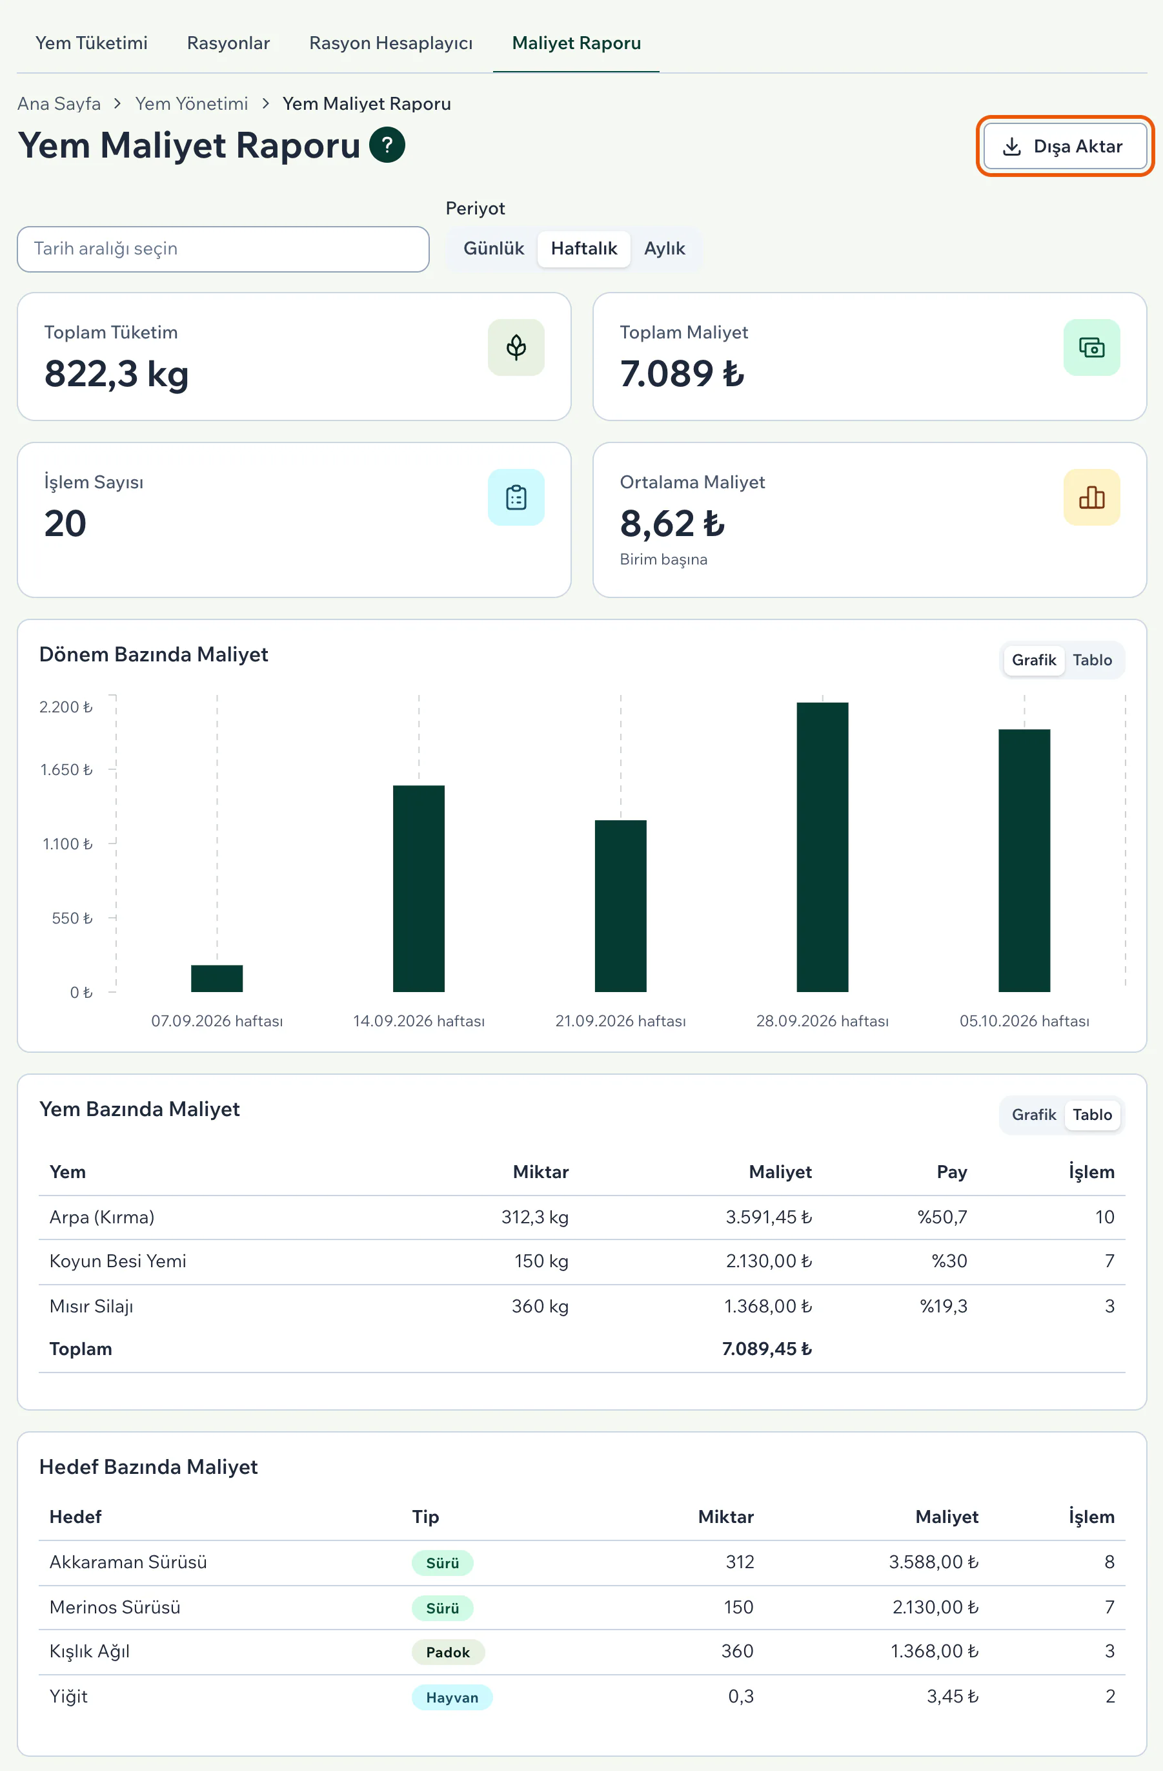Click the first breadcrumb chevron after Ana Sayfa
The width and height of the screenshot is (1163, 1771).
[x=117, y=103]
